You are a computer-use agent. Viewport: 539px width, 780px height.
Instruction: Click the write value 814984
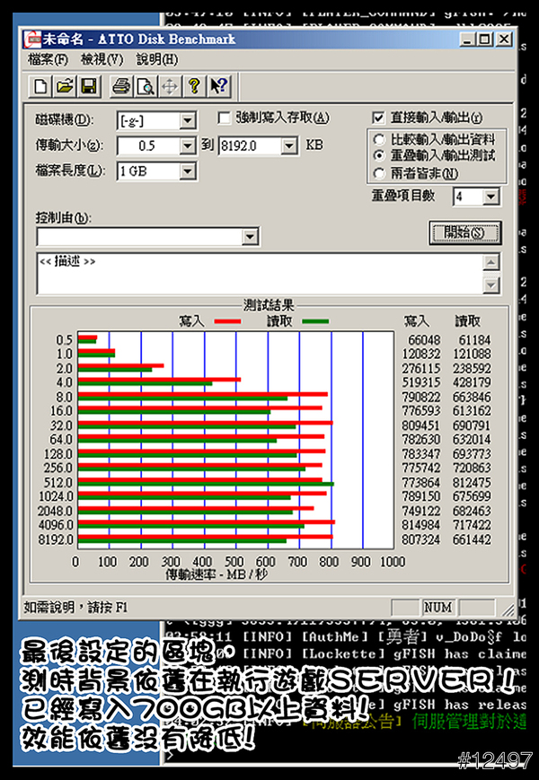421,525
